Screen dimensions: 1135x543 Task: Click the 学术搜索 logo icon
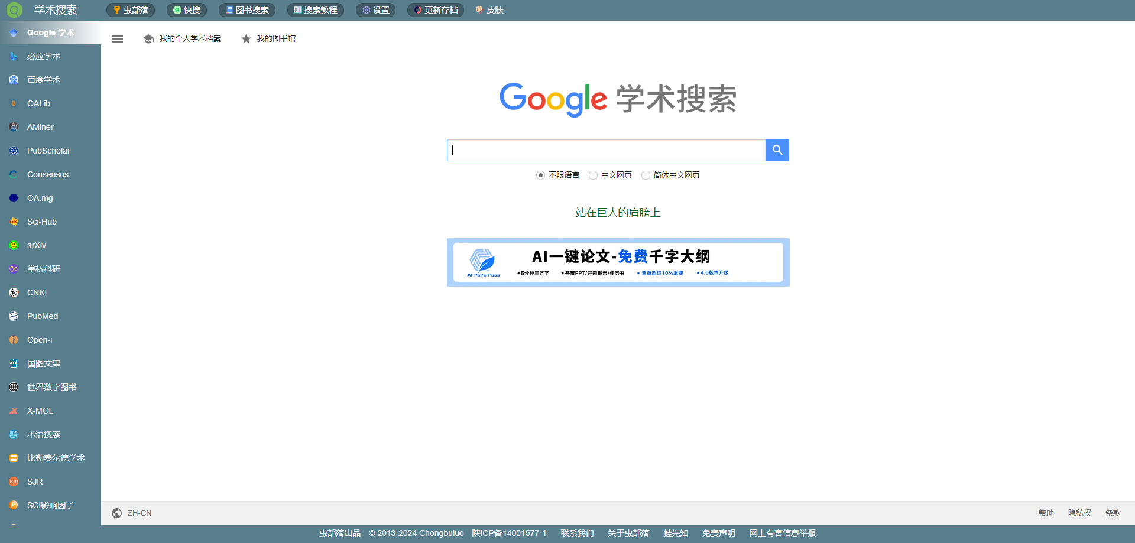tap(14, 9)
